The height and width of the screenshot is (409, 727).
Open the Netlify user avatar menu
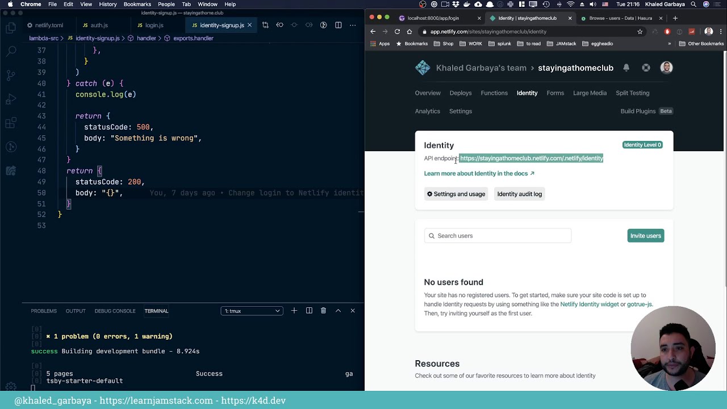click(x=667, y=68)
